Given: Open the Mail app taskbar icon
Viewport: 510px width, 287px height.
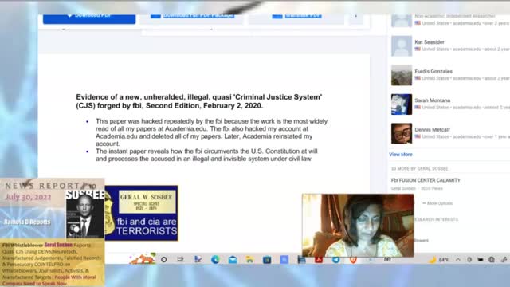Looking at the screenshot, I should pos(233,260).
